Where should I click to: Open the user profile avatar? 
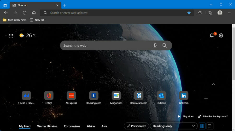click(220, 13)
